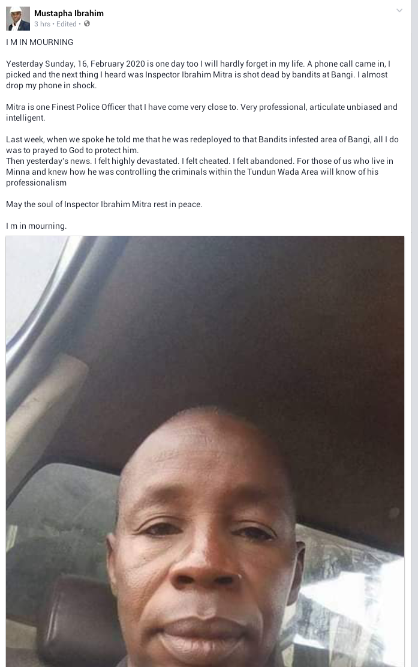Click the globe public privacy icon
The image size is (418, 667).
86,24
